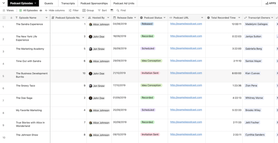278x143 pixels.
Task: Open the Sort options
Action: (102, 11)
